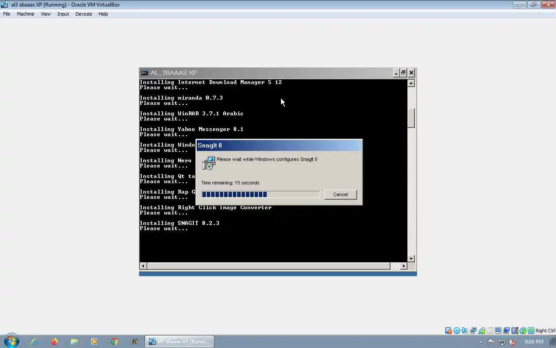Click the SnagIt 8 installer progress bar
Image resolution: width=556 pixels, height=348 pixels.
261,194
